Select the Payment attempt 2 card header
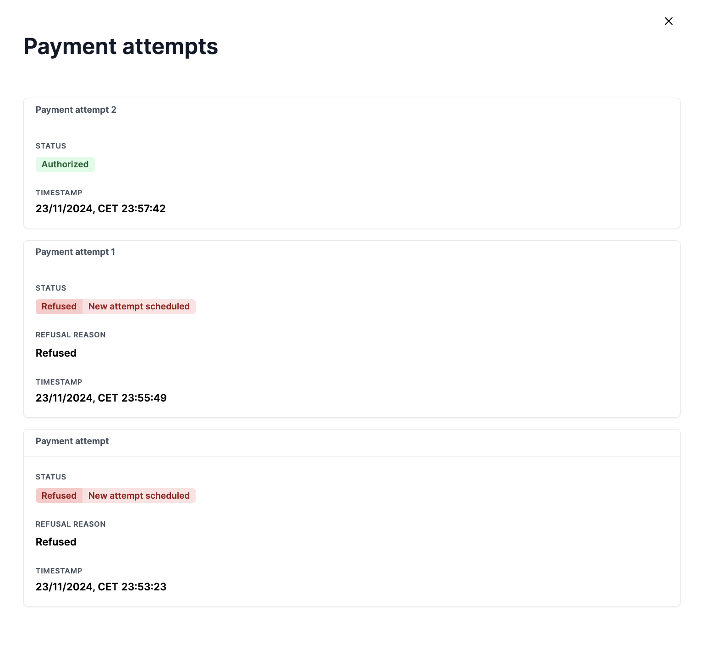This screenshot has width=703, height=650. click(76, 110)
